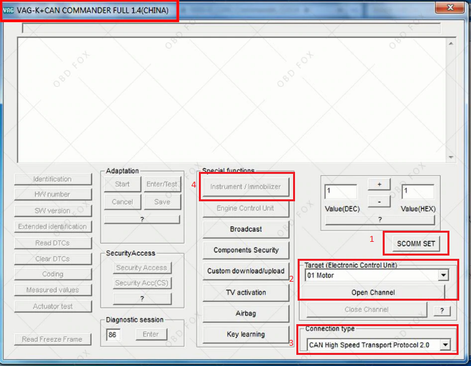Open Instrument / Immobilizer special function
This screenshot has height=366, width=471.
click(x=246, y=187)
